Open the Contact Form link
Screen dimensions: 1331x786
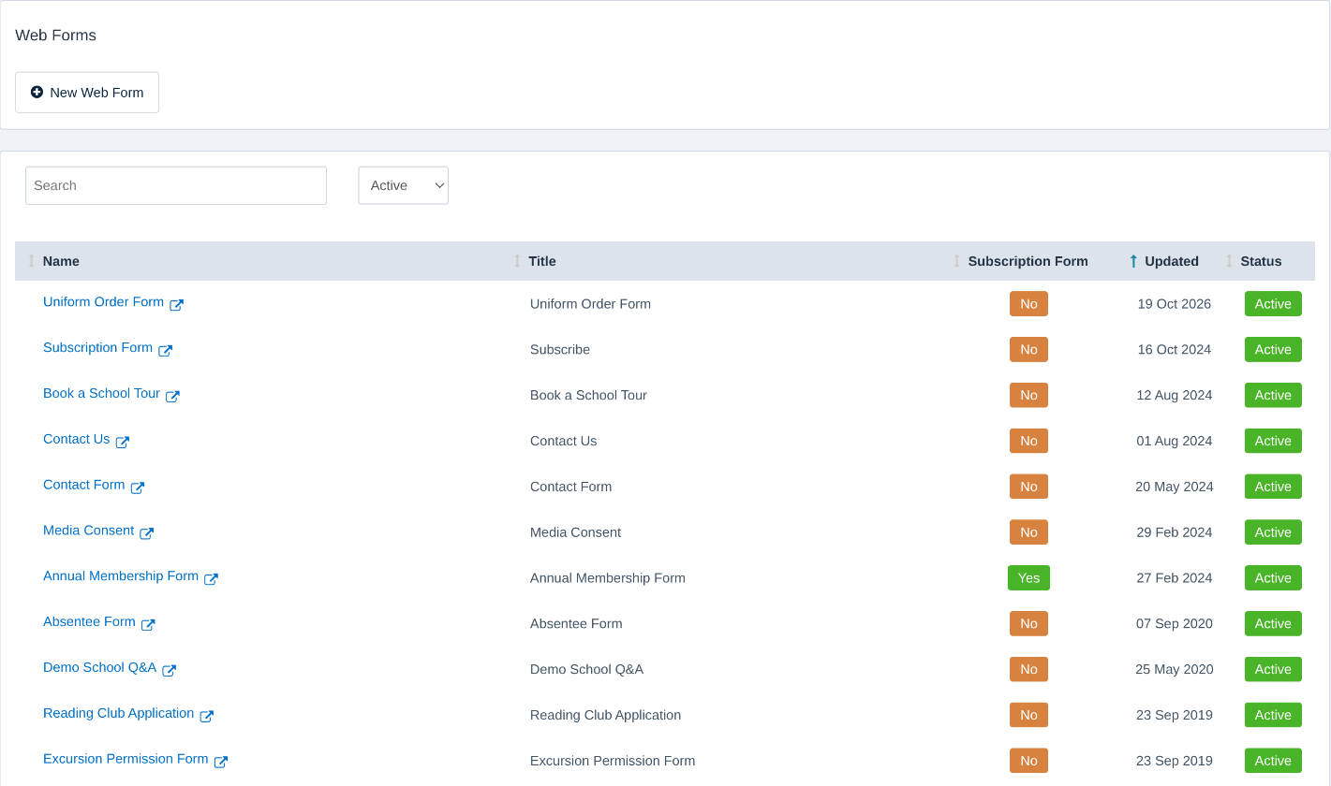point(84,486)
